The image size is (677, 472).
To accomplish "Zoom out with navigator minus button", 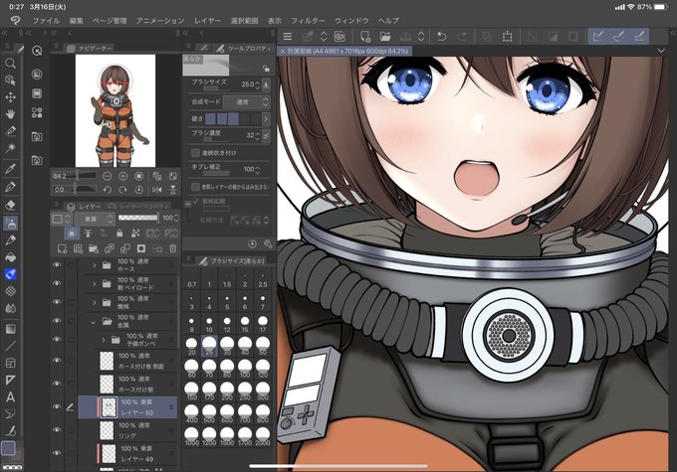I will point(108,176).
